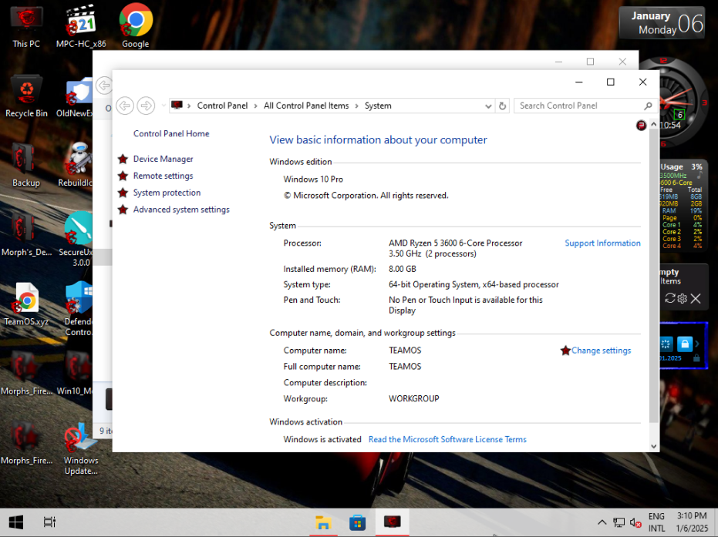718x537 pixels.
Task: Click the scroll down arrow in System window
Action: 654,446
